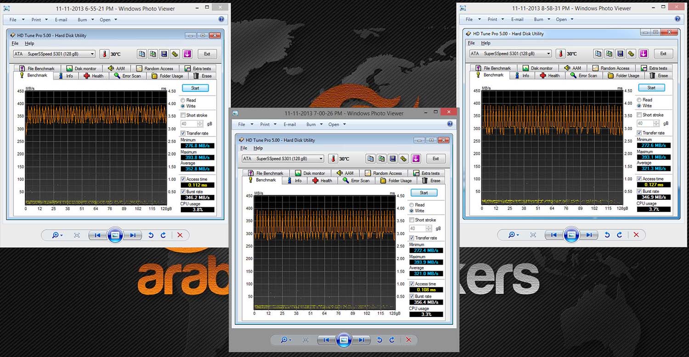The width and height of the screenshot is (689, 357).
Task: Click the Exit button in 7-00-26 PM window
Action: (x=435, y=159)
